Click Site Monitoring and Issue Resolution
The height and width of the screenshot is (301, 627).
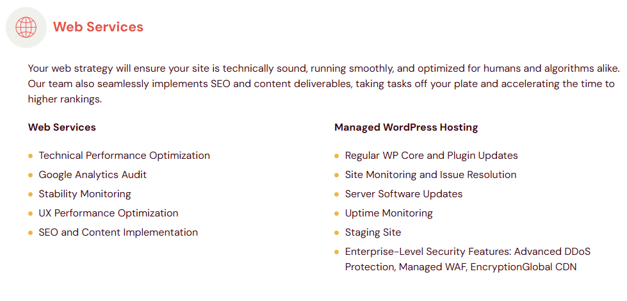point(430,175)
